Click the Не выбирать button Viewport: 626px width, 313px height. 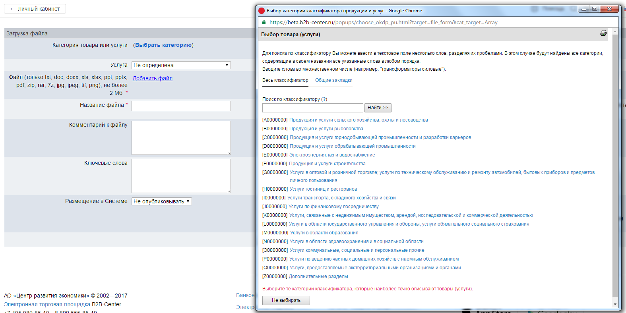(286, 300)
